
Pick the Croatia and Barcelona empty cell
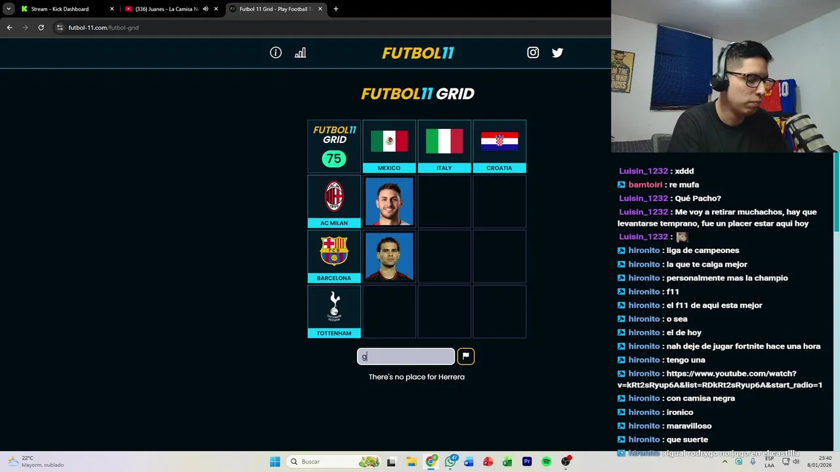click(499, 256)
